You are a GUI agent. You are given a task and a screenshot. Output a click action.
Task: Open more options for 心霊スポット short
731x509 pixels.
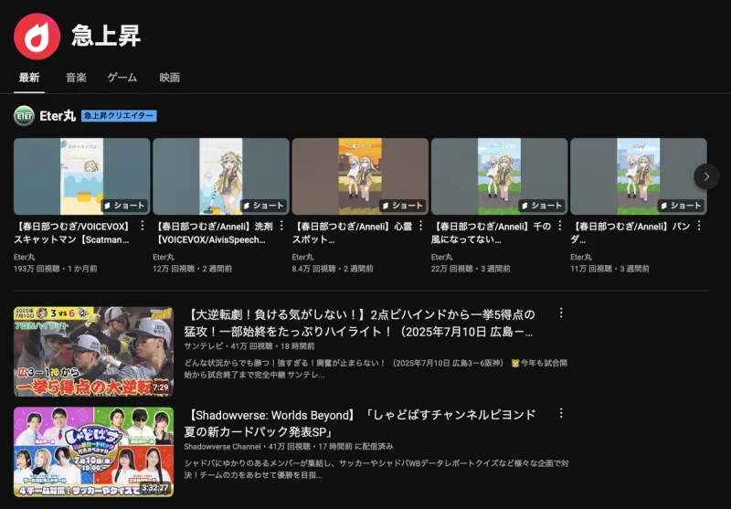[x=420, y=226]
